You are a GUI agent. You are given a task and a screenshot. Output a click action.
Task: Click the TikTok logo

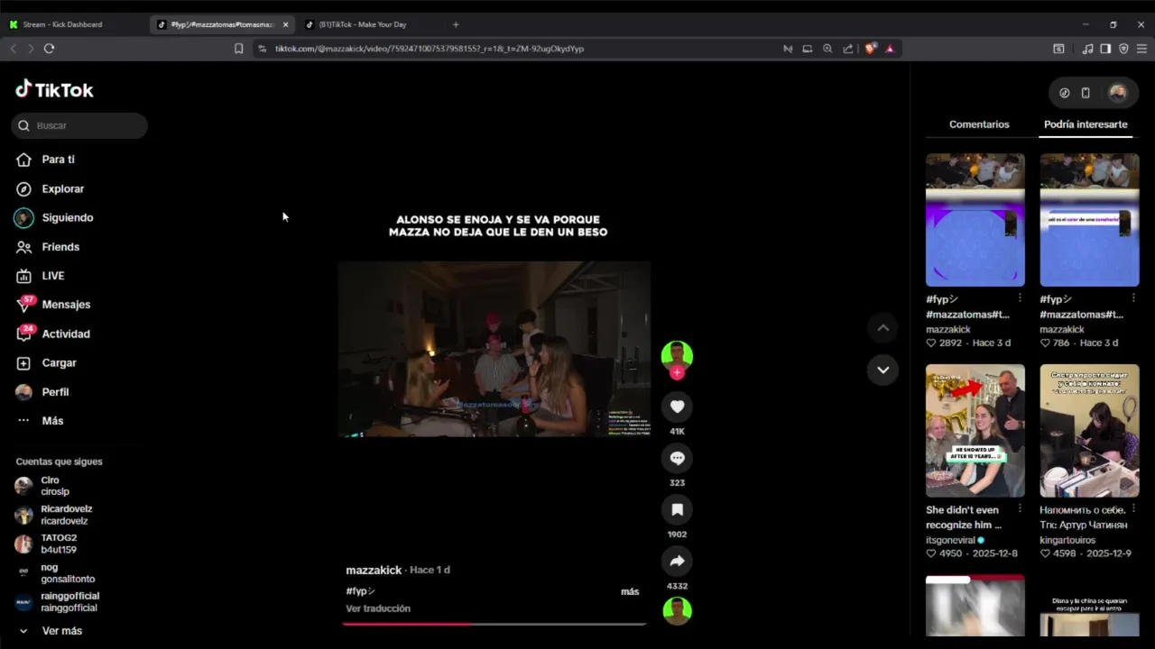(54, 89)
